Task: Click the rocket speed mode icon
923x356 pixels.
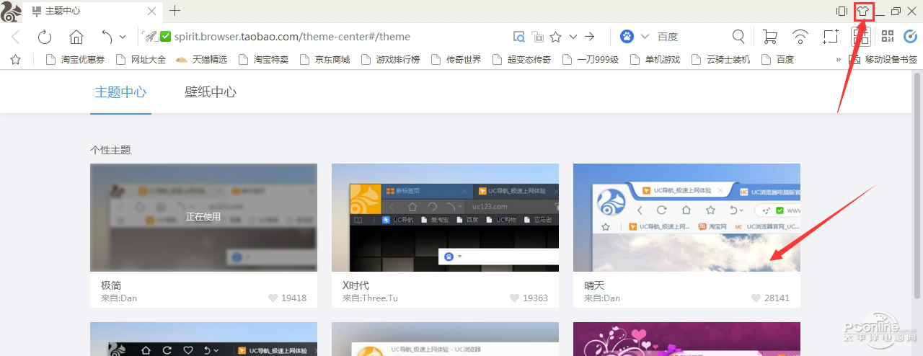Action: point(150,37)
